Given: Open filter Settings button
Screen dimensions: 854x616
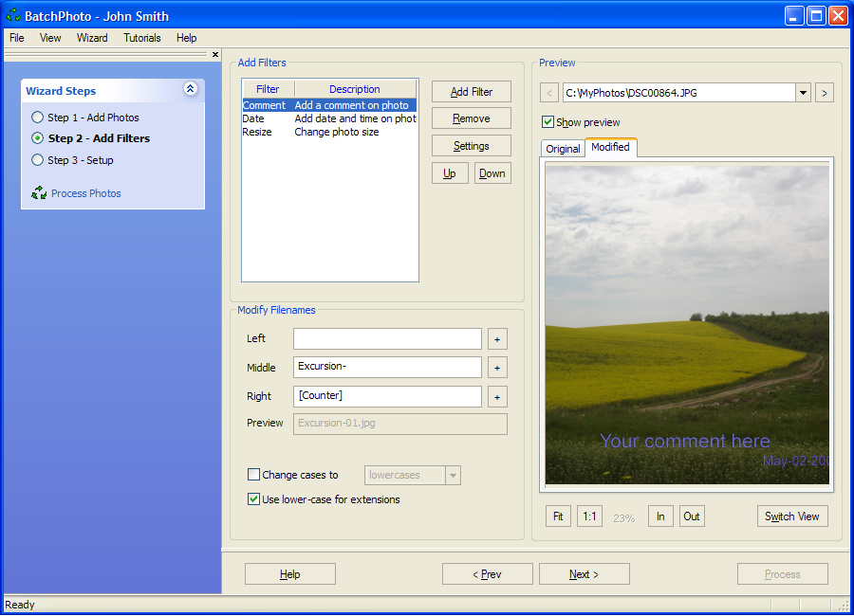Looking at the screenshot, I should [x=471, y=146].
